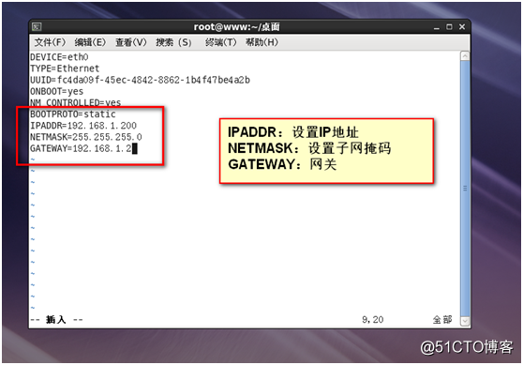Open the 文件(F) menu
Viewport: 523px width, 365px height.
[x=50, y=42]
